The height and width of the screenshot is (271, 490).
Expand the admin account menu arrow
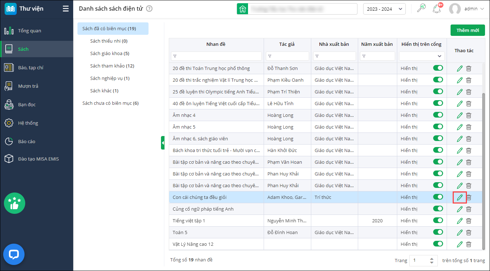tap(482, 9)
